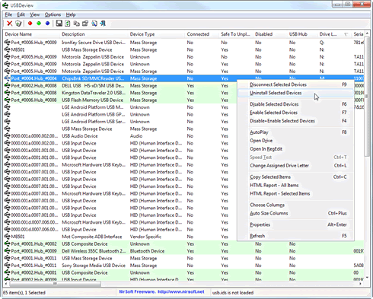Choose Refresh in the context menu
Viewport: 373px width, 299px height.
tap(296, 236)
